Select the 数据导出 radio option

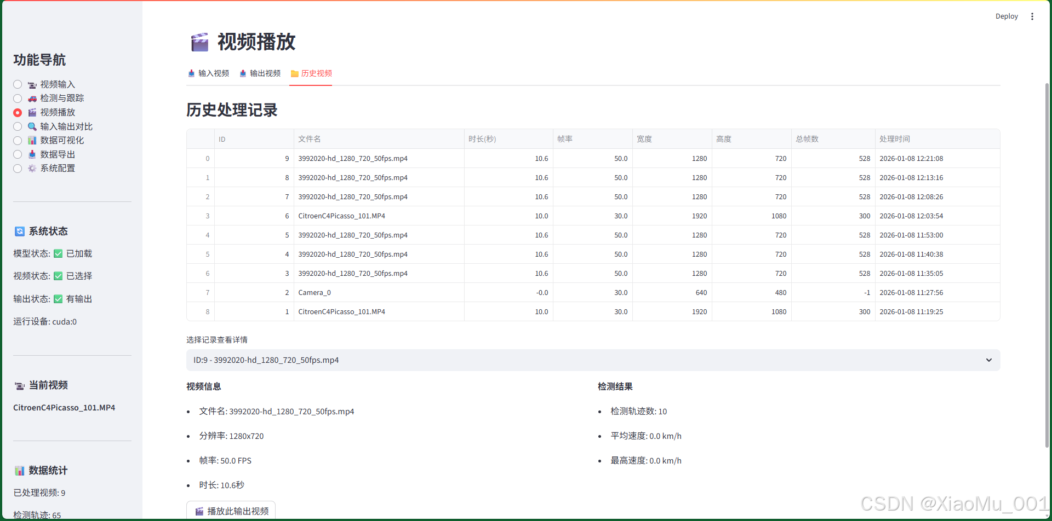click(17, 154)
